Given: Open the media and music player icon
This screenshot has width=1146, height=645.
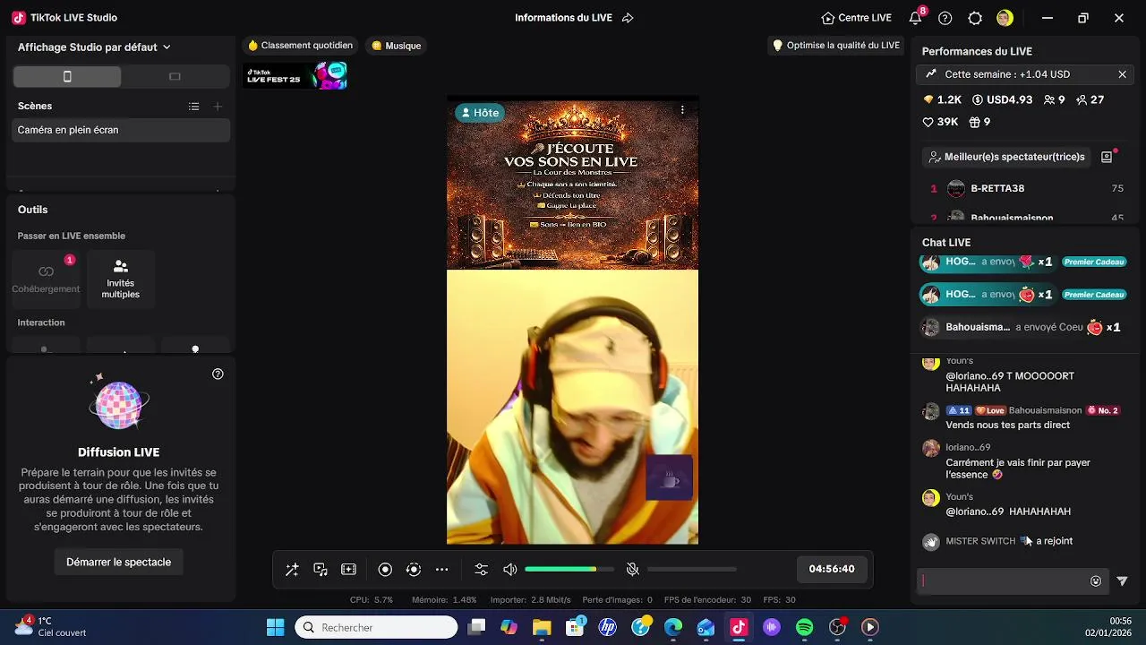Looking at the screenshot, I should tap(321, 569).
